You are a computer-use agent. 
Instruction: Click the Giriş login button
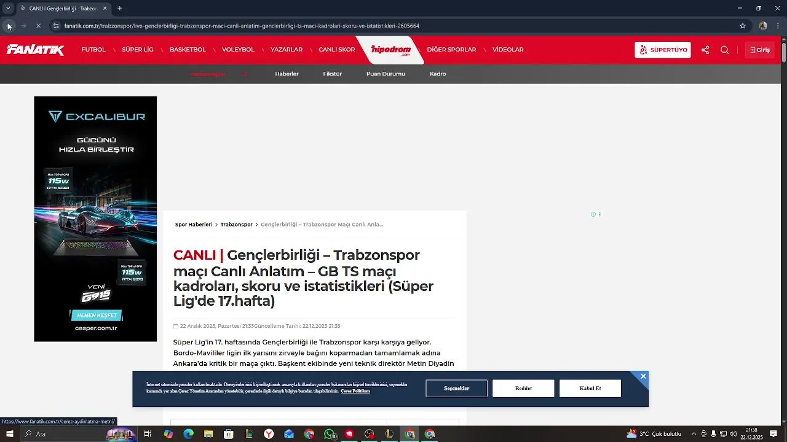(760, 50)
